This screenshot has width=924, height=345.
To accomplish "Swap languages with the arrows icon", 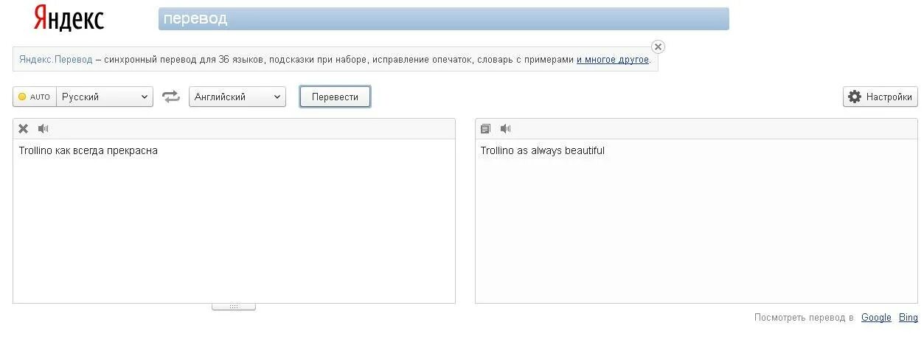I will (x=171, y=97).
